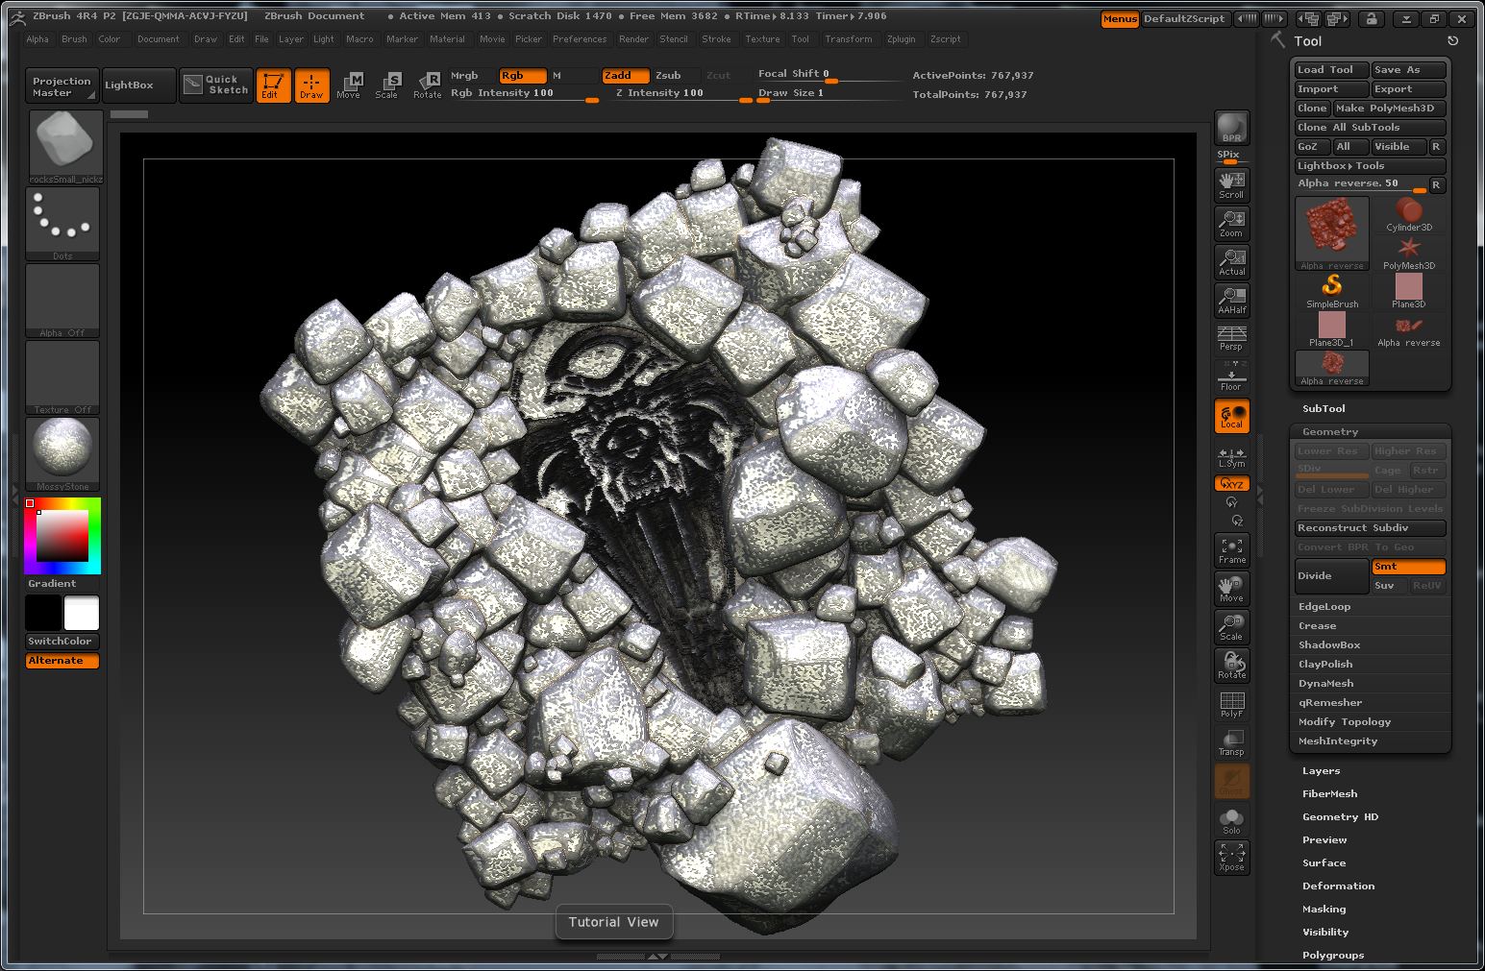
Task: Open the Dots stroke selector
Action: 62,224
